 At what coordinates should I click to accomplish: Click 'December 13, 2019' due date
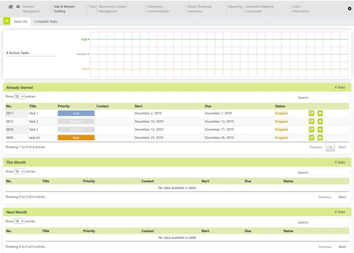point(219,121)
